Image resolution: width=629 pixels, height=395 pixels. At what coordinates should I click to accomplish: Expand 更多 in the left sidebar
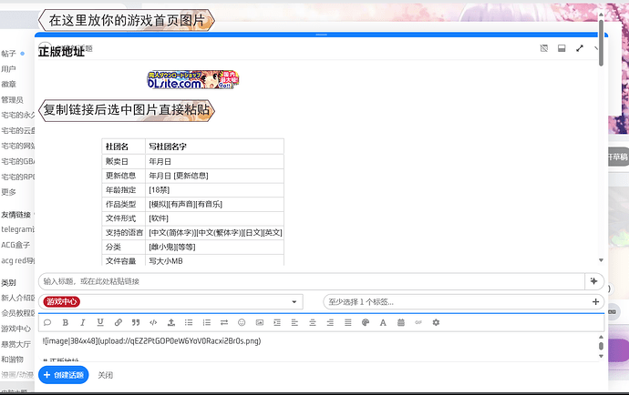click(8, 192)
